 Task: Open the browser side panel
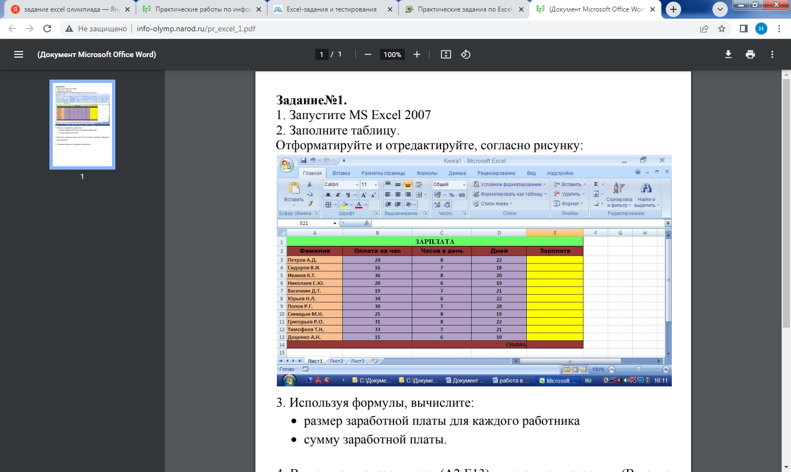click(744, 29)
